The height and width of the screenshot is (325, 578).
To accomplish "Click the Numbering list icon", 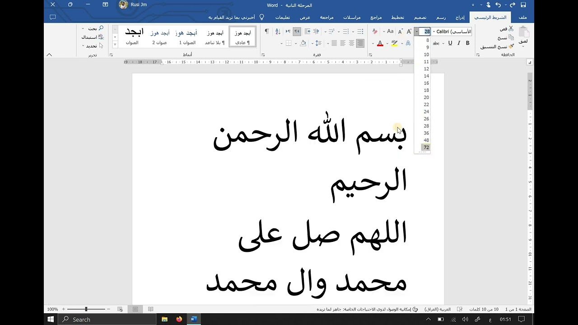I will click(345, 31).
